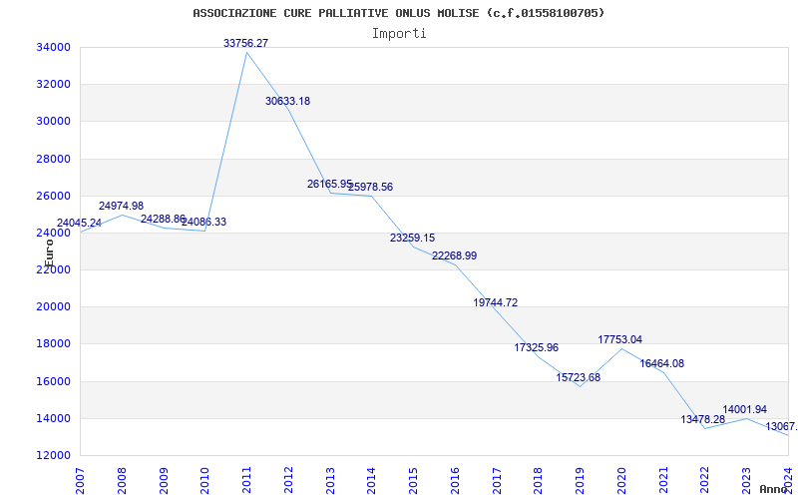798x499 pixels.
Task: Select the 2021 x-axis year label
Action: 663,481
